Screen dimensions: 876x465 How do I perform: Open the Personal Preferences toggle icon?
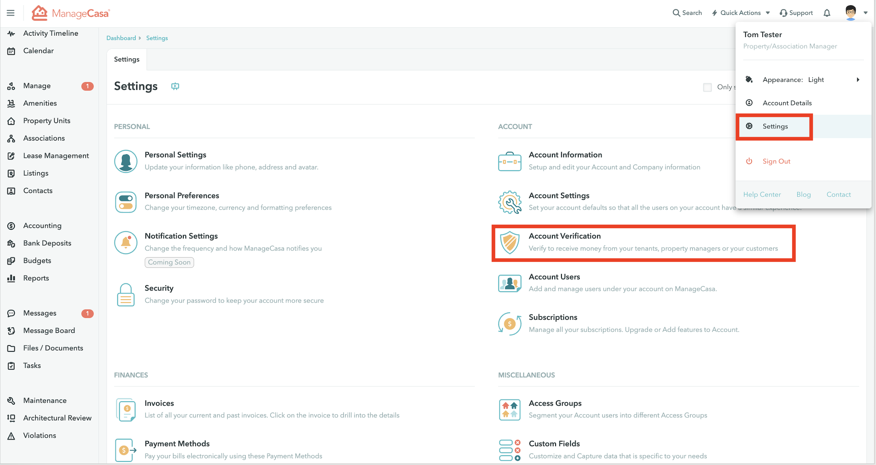pyautogui.click(x=126, y=202)
